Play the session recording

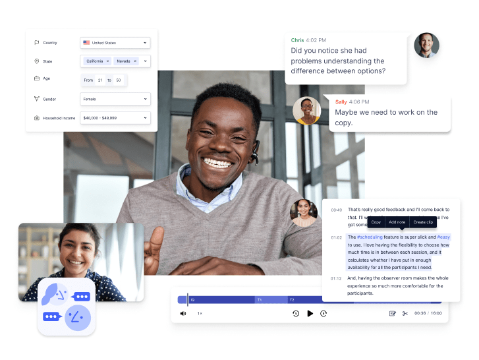coord(310,313)
